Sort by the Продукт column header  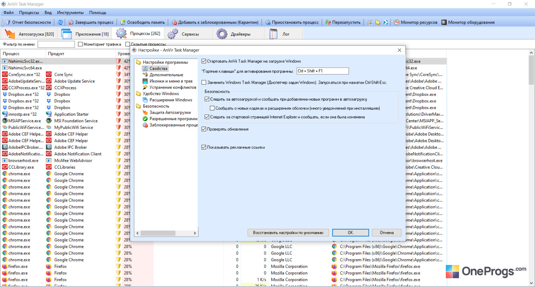click(x=81, y=53)
